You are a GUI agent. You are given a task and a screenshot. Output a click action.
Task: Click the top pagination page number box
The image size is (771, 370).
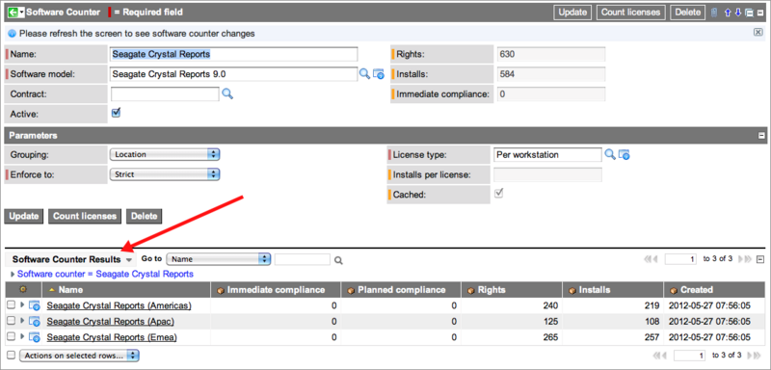[x=680, y=259]
